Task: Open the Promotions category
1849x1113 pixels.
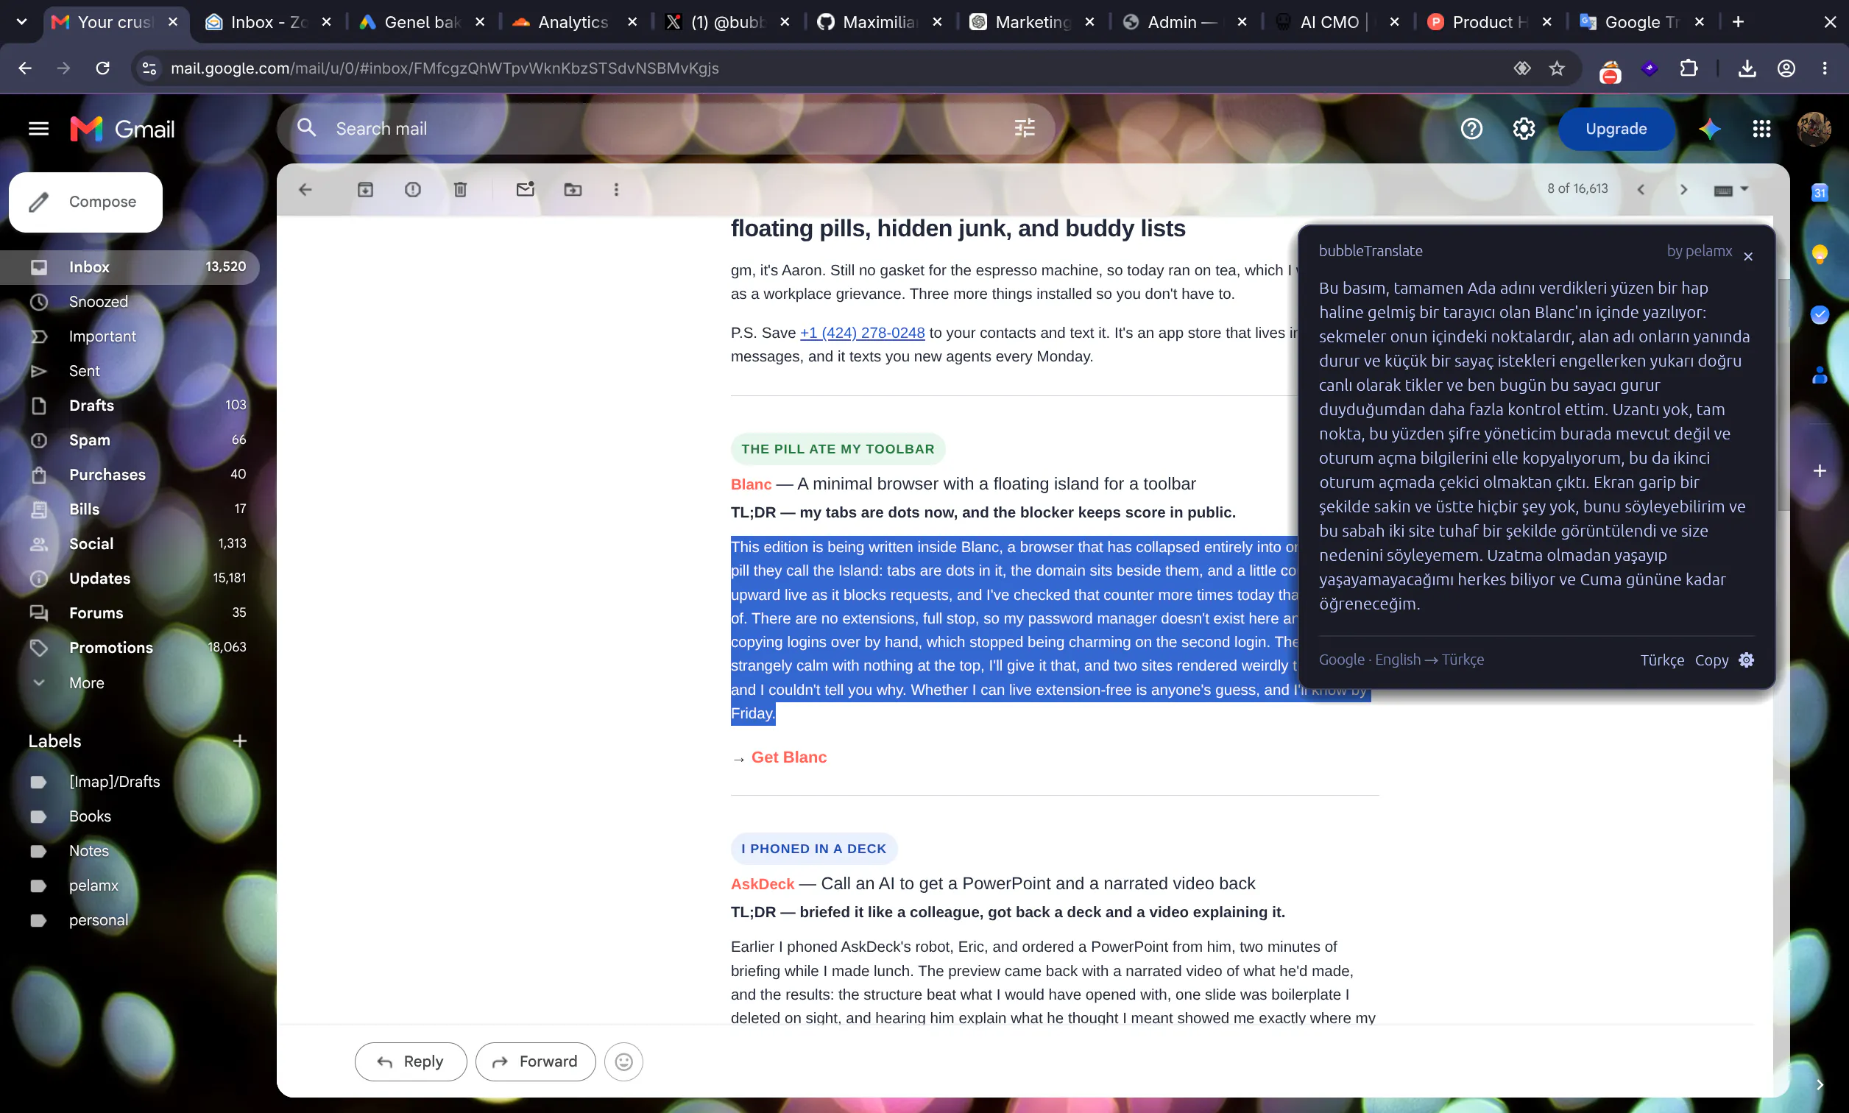Action: click(x=130, y=647)
